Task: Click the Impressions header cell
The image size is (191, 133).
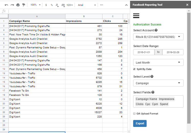Action: tap(84, 21)
